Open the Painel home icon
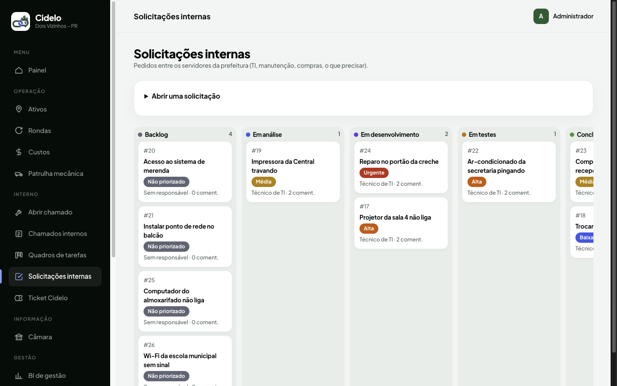Viewport: 617px width, 386px height. tap(19, 70)
